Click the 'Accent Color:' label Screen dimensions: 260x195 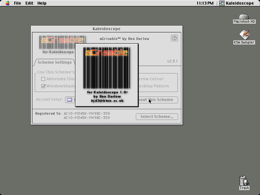coord(49,99)
